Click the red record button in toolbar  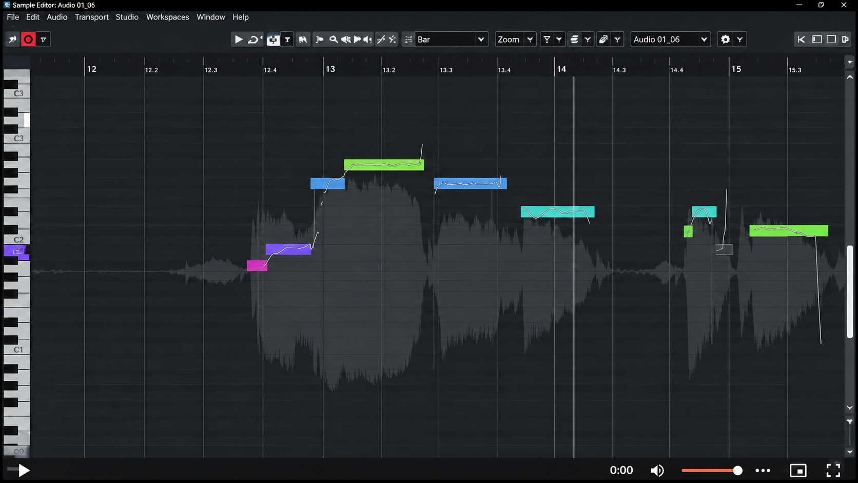[28, 40]
